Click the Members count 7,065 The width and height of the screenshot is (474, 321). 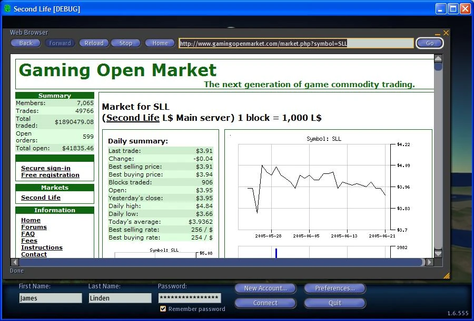85,103
